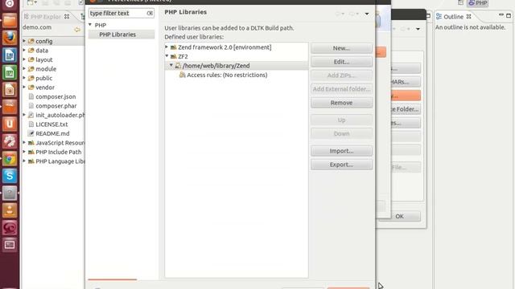This screenshot has height=289, width=515.
Task: Click the Add ZIPs... button
Action: tap(341, 75)
